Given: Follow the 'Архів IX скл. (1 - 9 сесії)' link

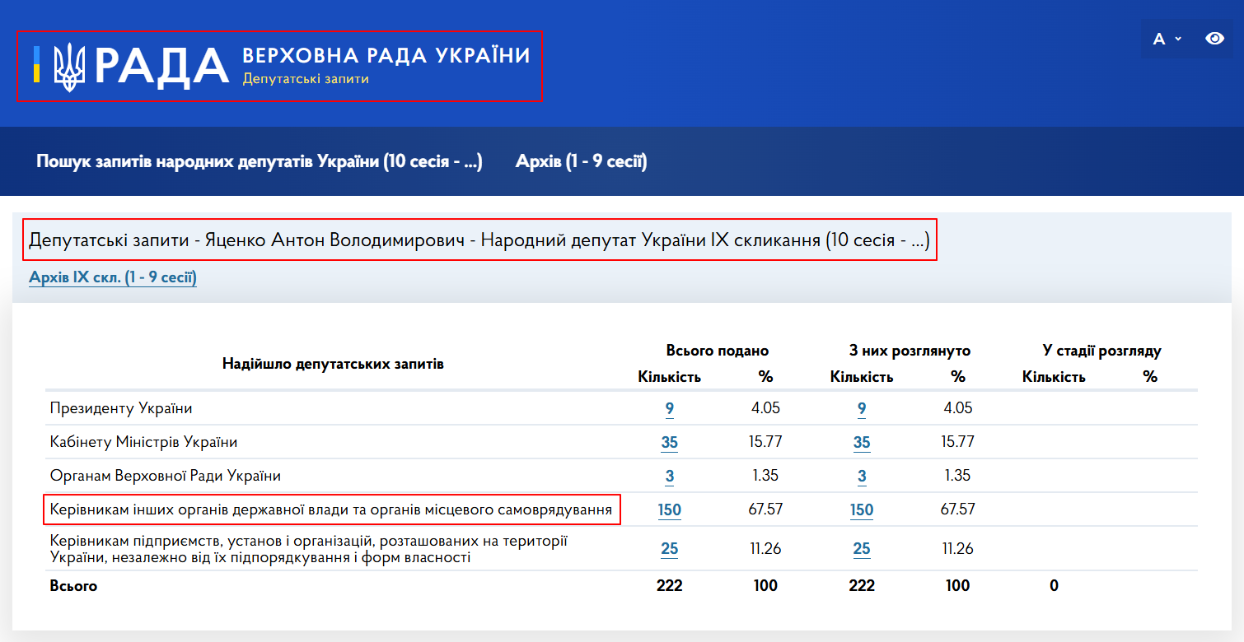Looking at the screenshot, I should (x=113, y=277).
